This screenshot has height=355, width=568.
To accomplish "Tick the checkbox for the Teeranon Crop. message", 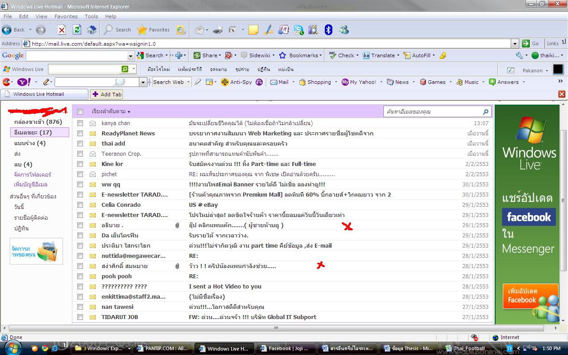I will click(x=80, y=154).
